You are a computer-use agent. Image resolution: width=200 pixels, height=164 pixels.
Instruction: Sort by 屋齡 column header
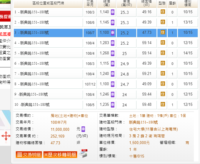(x=172, y=3)
